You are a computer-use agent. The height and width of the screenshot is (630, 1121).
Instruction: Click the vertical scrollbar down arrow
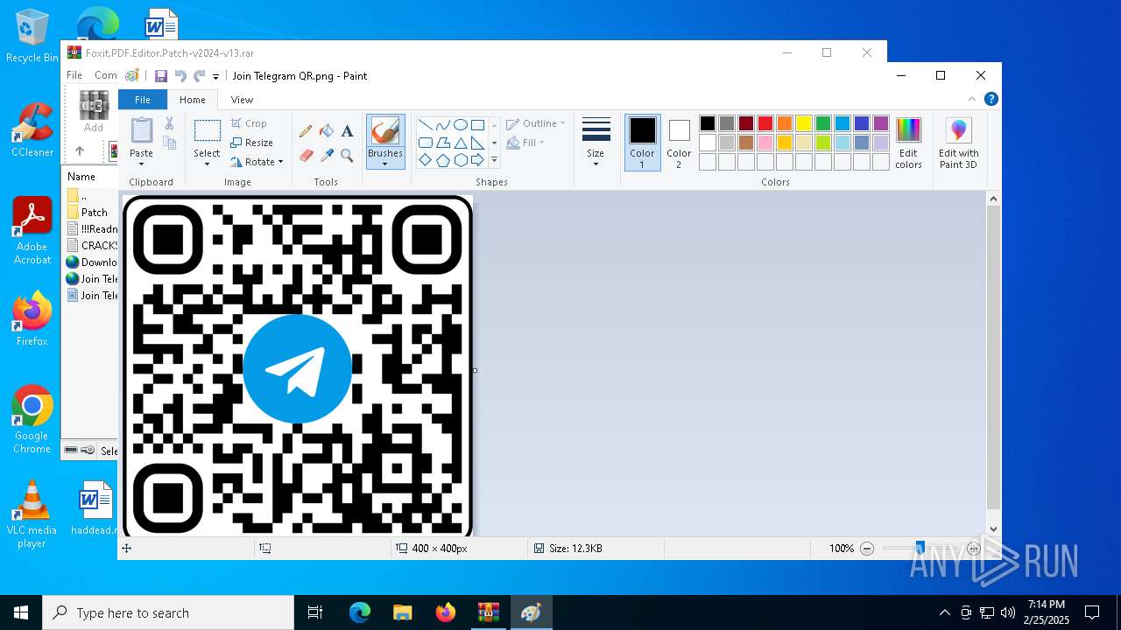(993, 528)
